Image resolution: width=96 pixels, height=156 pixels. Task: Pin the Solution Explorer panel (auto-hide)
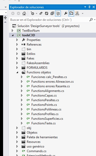click(89, 7)
